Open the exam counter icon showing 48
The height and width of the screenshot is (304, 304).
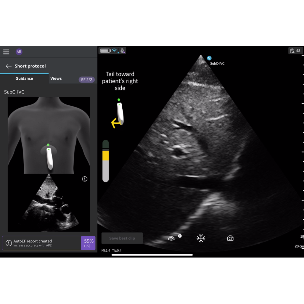[295, 51]
